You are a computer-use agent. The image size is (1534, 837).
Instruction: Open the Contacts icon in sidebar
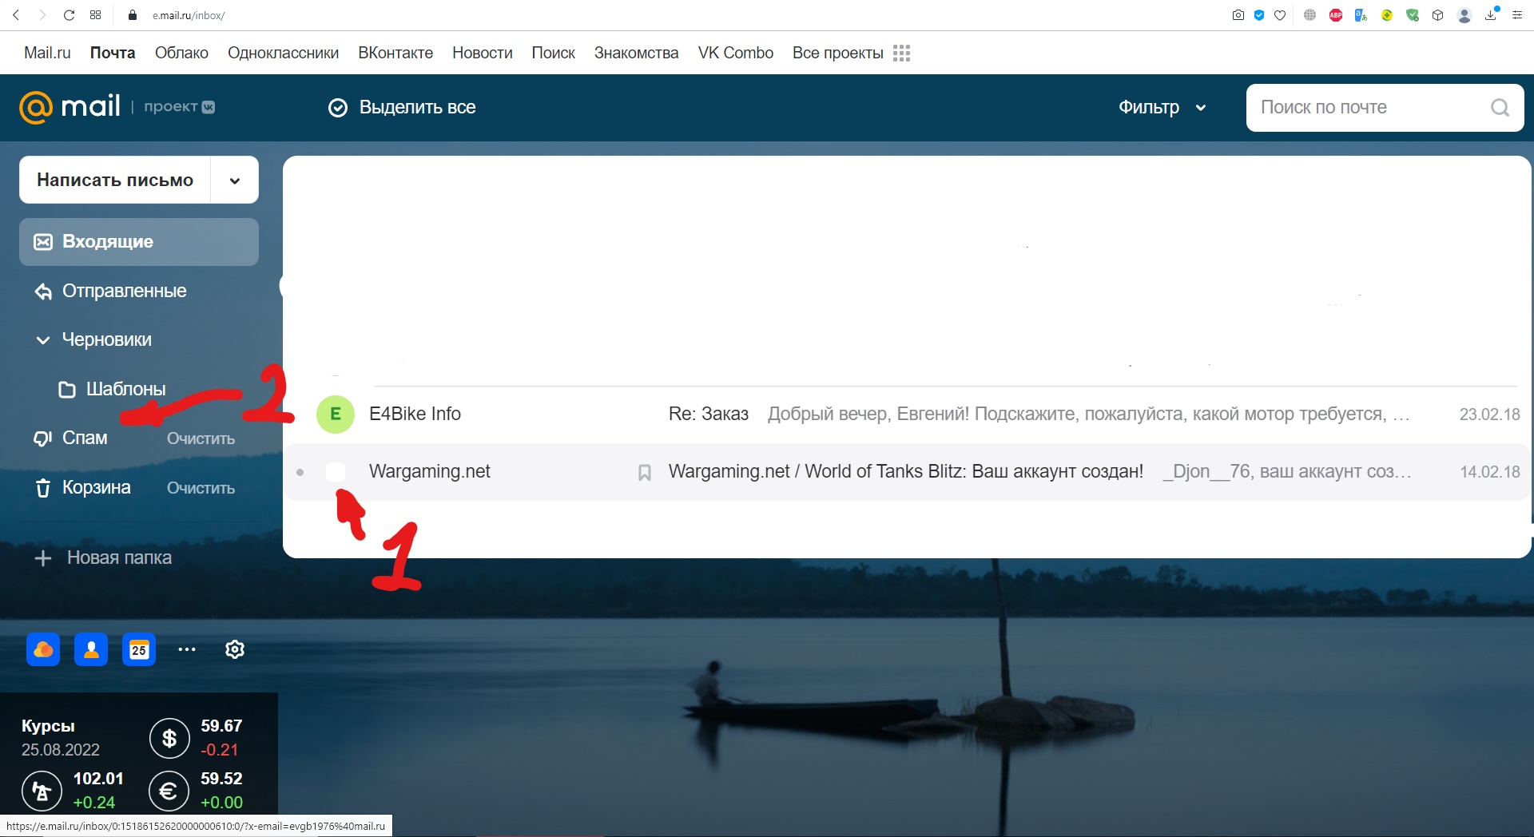[x=91, y=649]
